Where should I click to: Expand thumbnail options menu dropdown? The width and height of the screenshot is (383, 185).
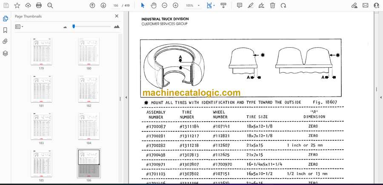tap(19, 26)
